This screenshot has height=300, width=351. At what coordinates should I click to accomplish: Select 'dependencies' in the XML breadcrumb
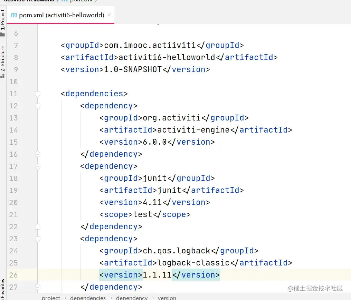pyautogui.click(x=88, y=298)
